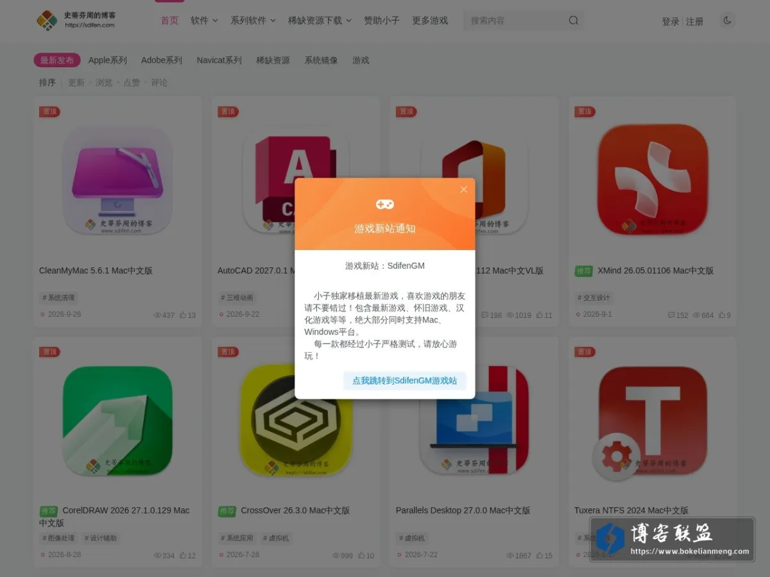Click the 交互设计 tag under XMind
770x577 pixels.
594,297
